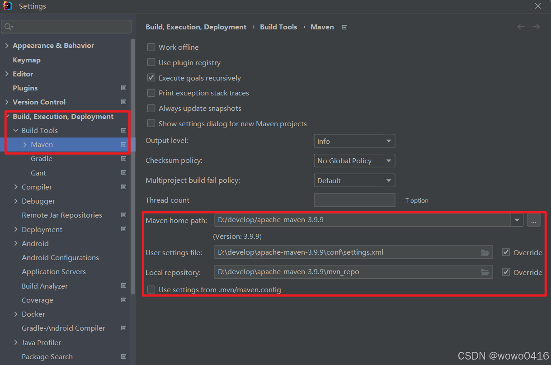Click Build, Execution, Deployment breadcrumb

pyautogui.click(x=196, y=27)
